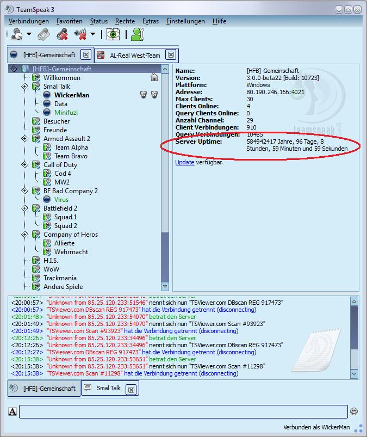Switch to Smal Talk chat tab

click(109, 388)
